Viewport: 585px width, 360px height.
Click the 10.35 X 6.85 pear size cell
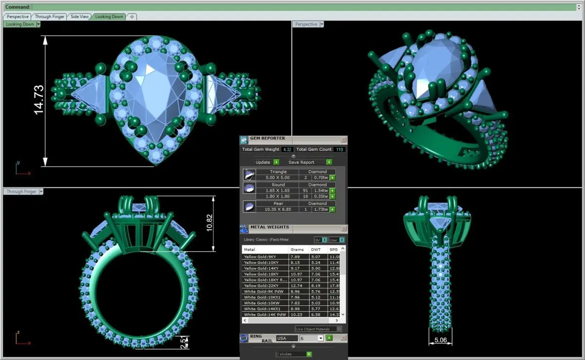coord(277,209)
